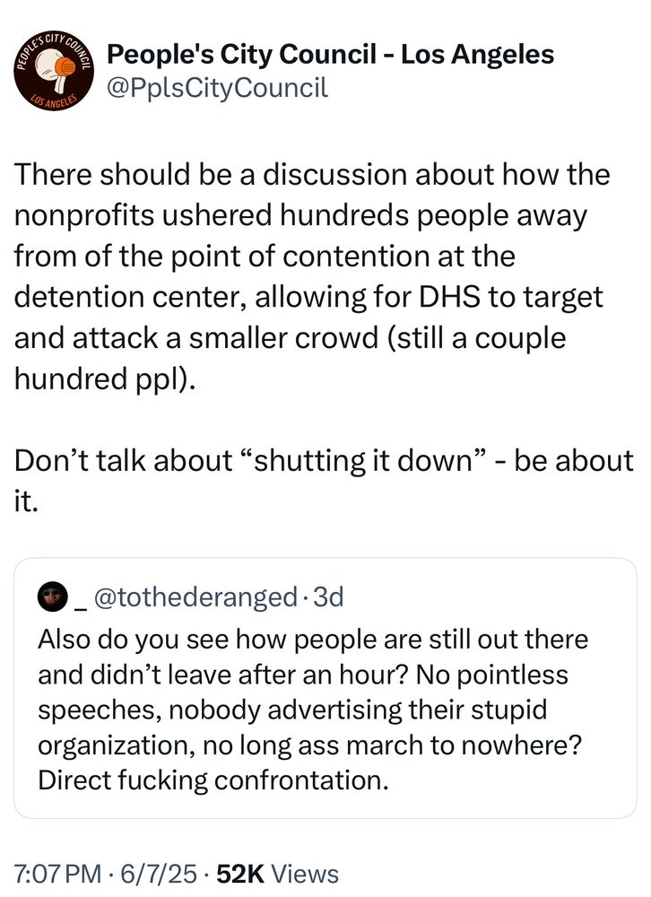651x897 pixels.
Task: Select the quoted post's body text
Action: (313, 704)
